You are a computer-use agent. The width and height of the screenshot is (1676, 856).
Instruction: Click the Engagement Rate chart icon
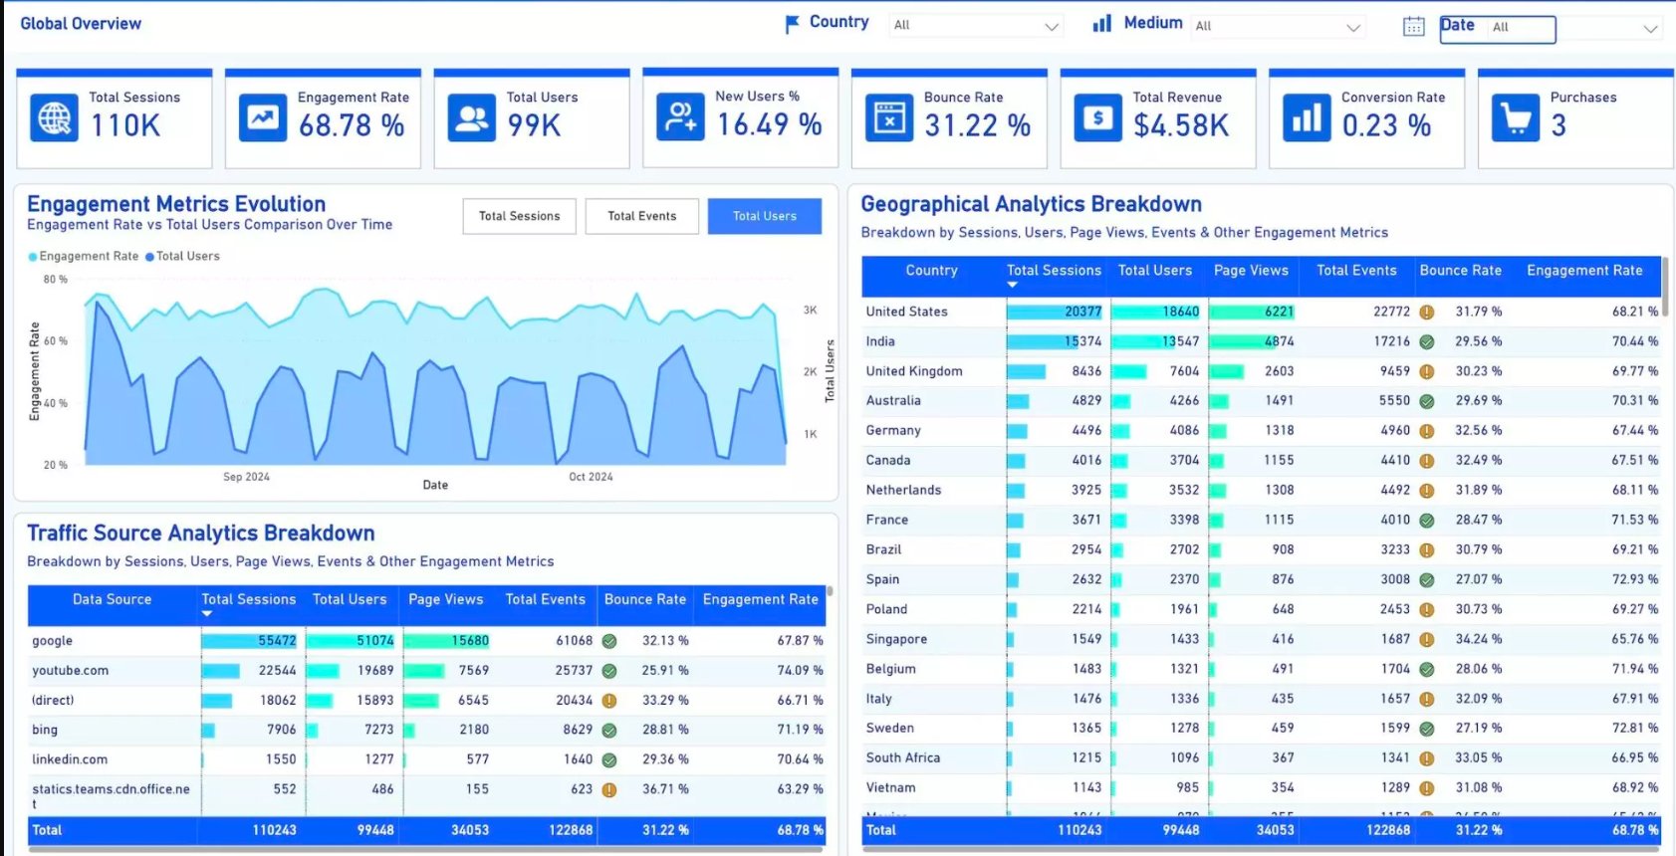click(263, 118)
